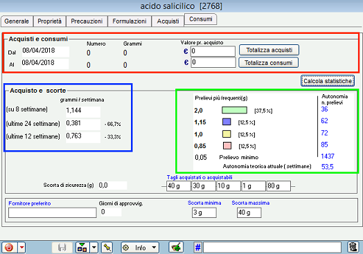The image size is (363, 254).
Task: Click the Tagli acquistati o acquistabili label
Action: tap(200, 177)
